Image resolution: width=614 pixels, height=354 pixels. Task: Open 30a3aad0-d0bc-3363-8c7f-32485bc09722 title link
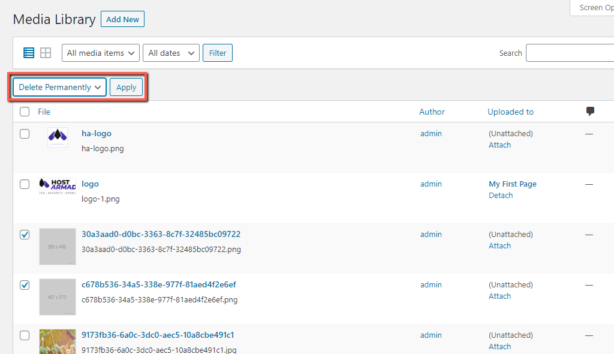coord(161,234)
